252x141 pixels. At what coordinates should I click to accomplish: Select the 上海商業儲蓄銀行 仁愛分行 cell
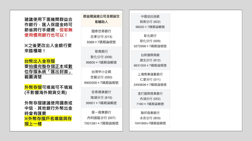[150, 79]
